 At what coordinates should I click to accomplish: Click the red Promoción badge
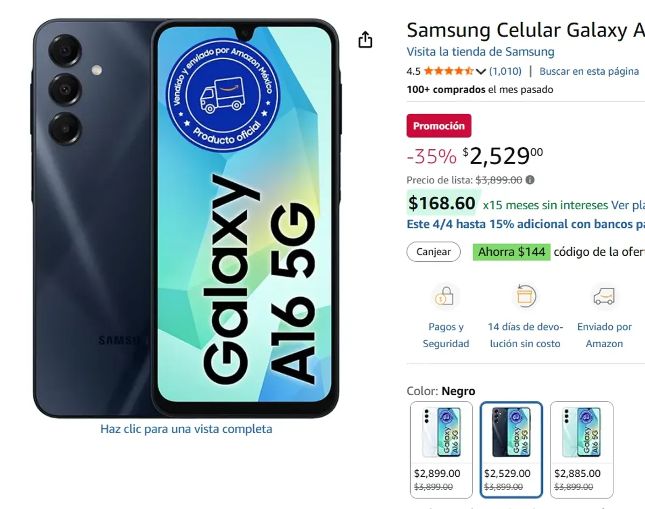coord(439,125)
